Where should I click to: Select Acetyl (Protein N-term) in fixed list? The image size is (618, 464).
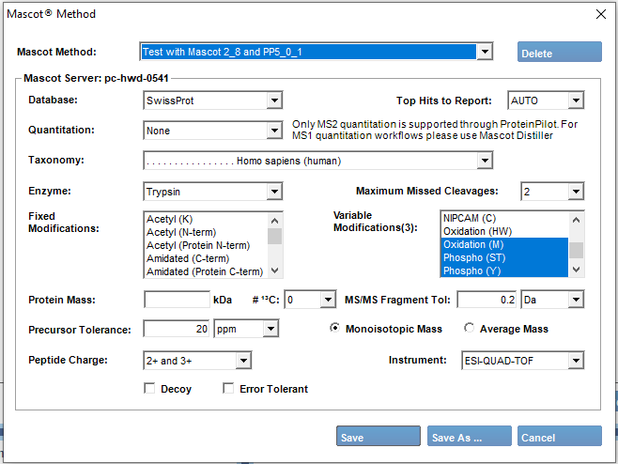click(206, 245)
